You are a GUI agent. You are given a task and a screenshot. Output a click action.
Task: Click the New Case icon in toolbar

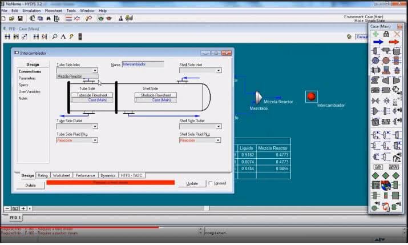coord(3,18)
